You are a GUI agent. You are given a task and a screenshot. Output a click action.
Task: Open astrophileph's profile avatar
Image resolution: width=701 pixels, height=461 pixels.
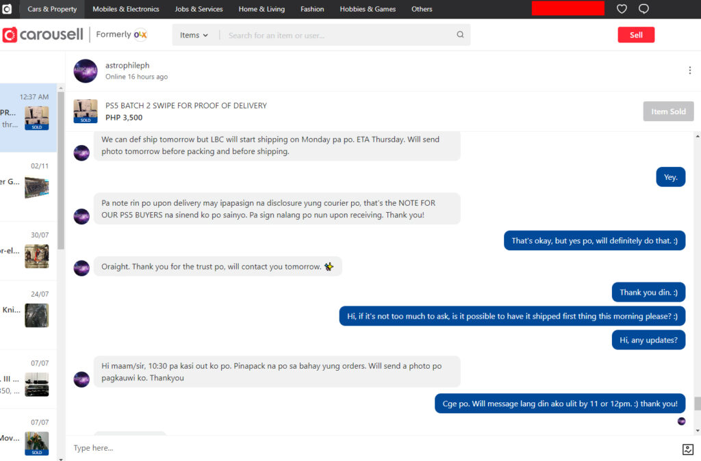86,71
